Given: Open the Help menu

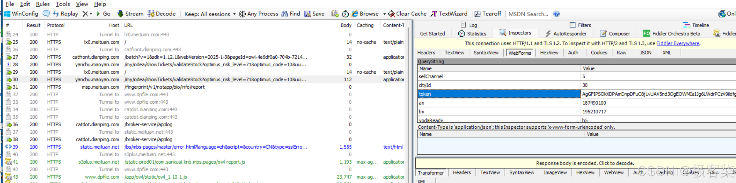Looking at the screenshot, I should [x=100, y=4].
